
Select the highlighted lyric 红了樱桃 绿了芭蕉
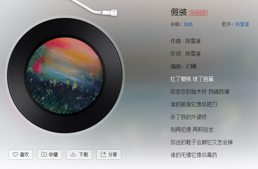pyautogui.click(x=192, y=79)
